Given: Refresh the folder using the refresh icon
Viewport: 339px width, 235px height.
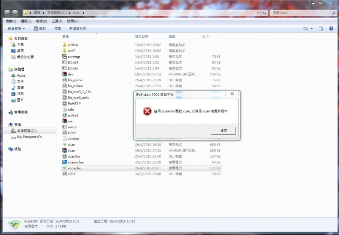Looking at the screenshot, I should (264, 13).
